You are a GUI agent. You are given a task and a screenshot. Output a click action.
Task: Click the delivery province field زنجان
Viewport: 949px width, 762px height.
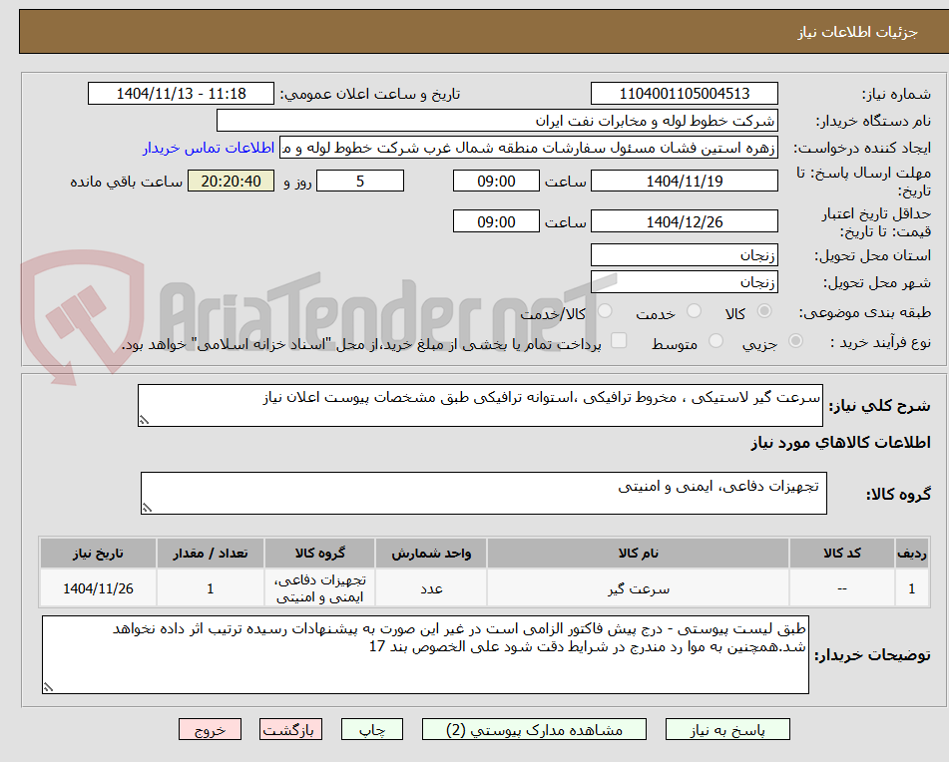[684, 255]
